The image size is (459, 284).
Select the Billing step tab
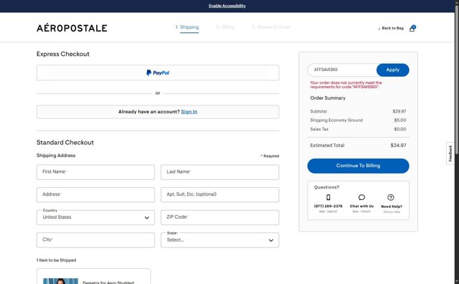[225, 27]
